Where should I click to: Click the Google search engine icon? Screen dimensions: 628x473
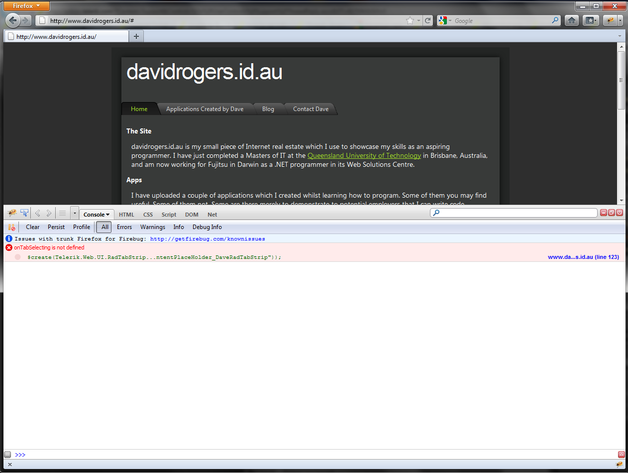pos(442,20)
